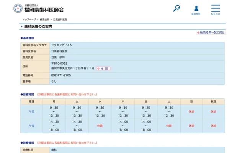Image resolution: width=245 pixels, height=153 pixels.
Task: Click the 電話番号 label cell
Action: pyautogui.click(x=35, y=75)
